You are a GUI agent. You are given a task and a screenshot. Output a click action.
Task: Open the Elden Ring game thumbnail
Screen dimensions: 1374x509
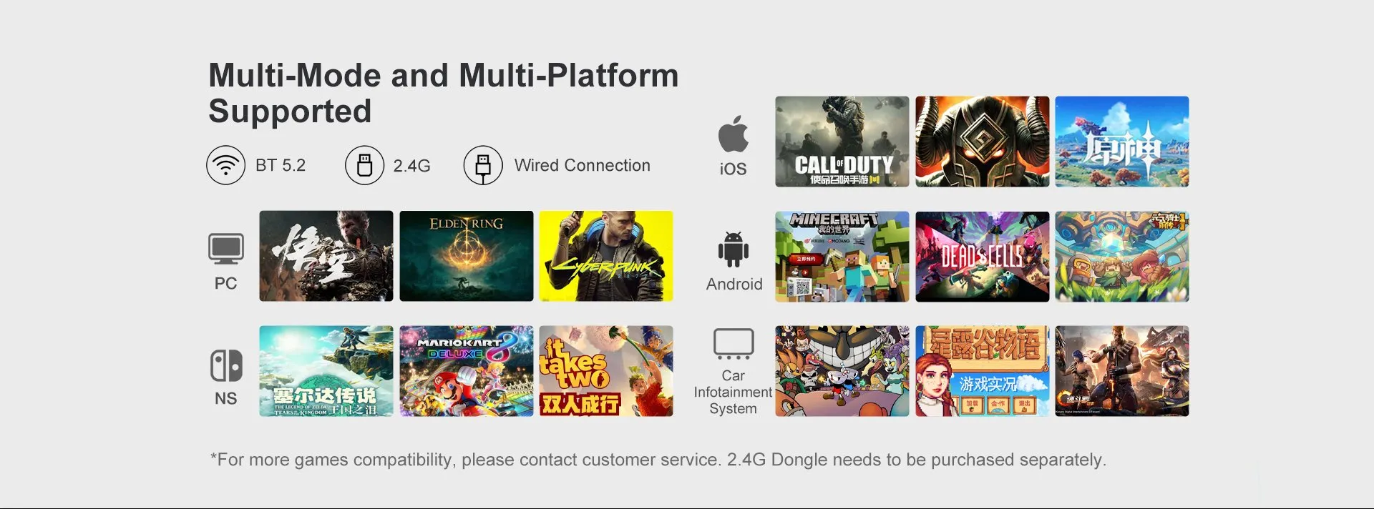pyautogui.click(x=467, y=256)
